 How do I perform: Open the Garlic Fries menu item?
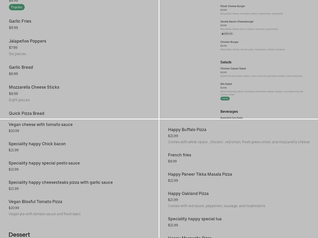point(20,21)
